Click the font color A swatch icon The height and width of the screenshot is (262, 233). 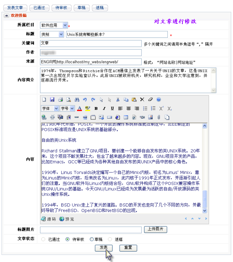click(80, 108)
